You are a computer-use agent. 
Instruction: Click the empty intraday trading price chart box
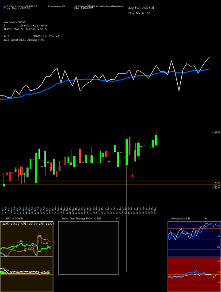pos(88,248)
